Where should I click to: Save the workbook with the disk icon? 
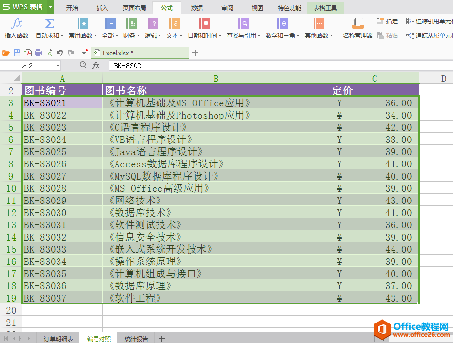coord(17,53)
